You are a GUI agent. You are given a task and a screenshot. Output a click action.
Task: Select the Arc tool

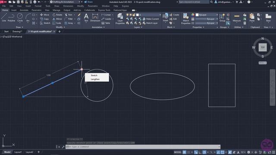[28, 18]
